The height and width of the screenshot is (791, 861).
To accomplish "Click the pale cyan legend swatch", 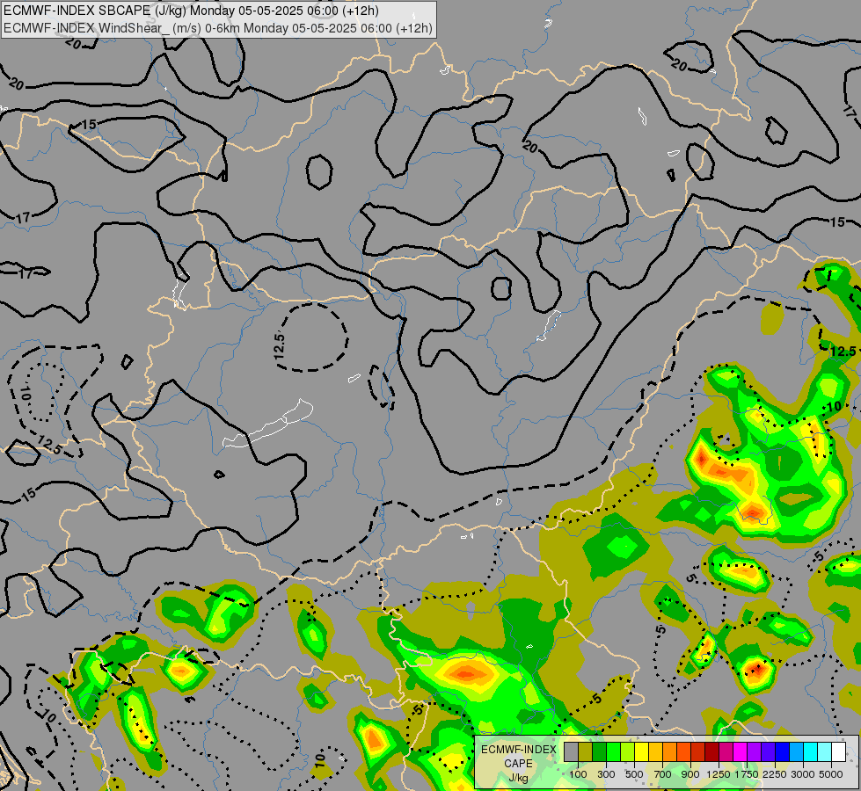I will tap(824, 751).
